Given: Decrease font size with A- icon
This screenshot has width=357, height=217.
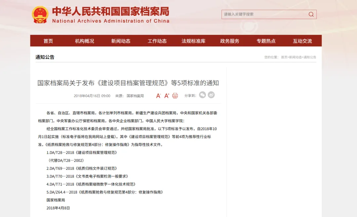Looking at the screenshot, I should click(158, 96).
